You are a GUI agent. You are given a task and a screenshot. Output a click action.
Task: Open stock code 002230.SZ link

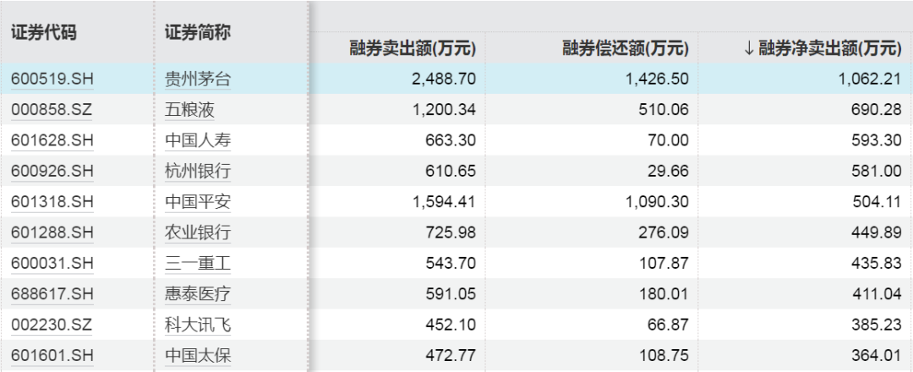coord(52,324)
